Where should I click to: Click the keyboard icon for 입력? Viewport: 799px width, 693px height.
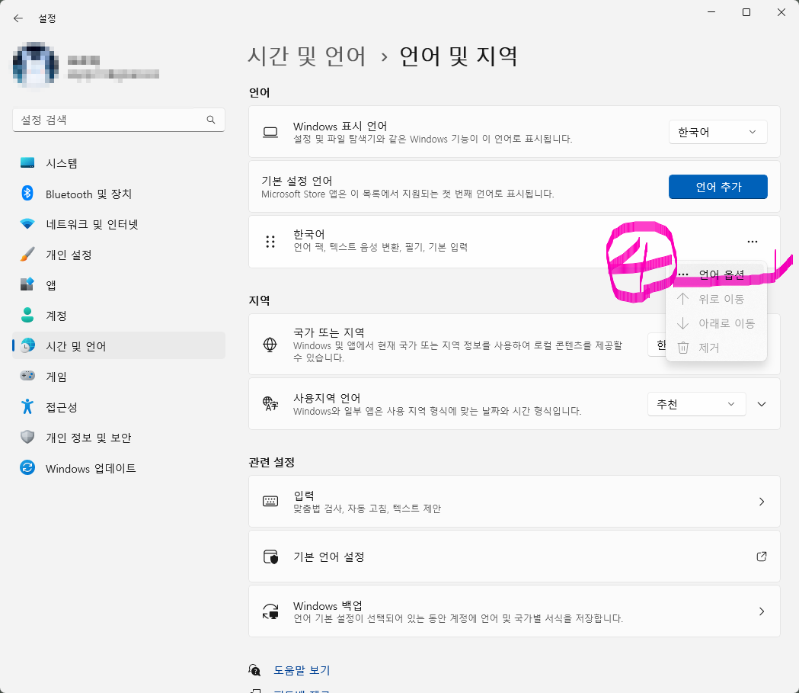pyautogui.click(x=270, y=502)
